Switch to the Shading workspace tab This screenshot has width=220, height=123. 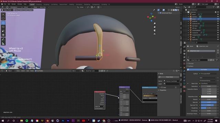point(71,4)
